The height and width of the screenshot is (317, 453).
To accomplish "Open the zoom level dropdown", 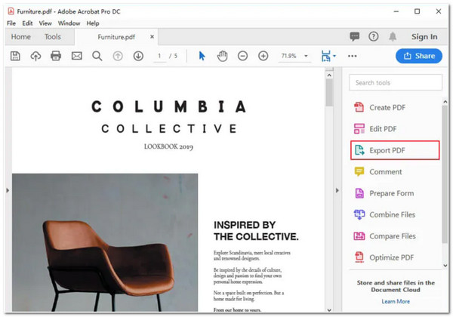I will point(306,56).
